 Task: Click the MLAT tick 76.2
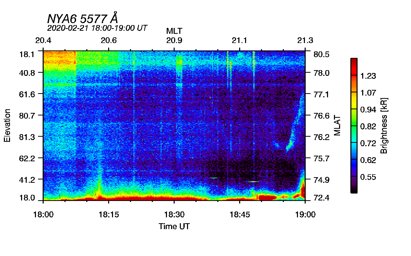pos(322,137)
